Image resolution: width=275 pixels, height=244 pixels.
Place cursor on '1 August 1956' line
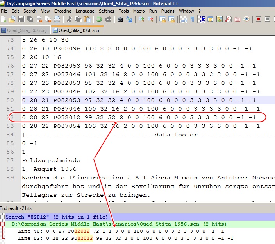coord(49,169)
